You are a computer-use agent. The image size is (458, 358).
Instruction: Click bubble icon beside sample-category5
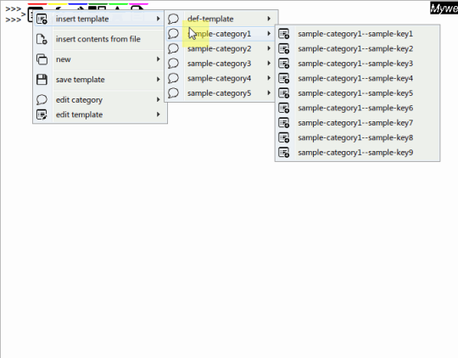[x=173, y=93]
